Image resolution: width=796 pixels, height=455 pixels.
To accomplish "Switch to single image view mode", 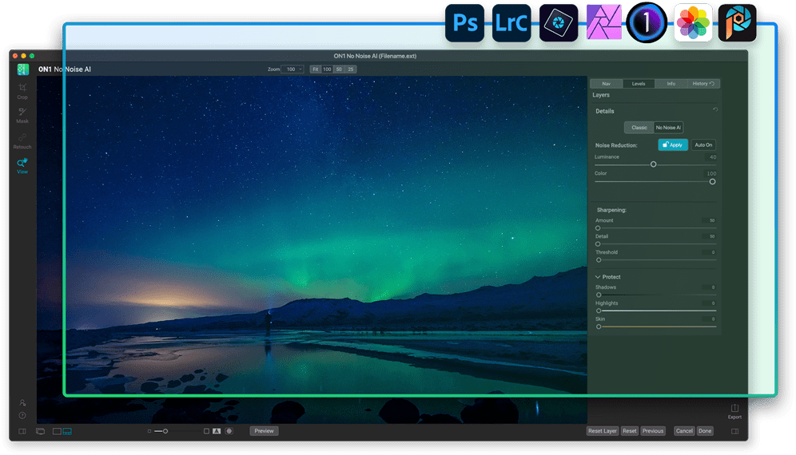I will pos(57,431).
